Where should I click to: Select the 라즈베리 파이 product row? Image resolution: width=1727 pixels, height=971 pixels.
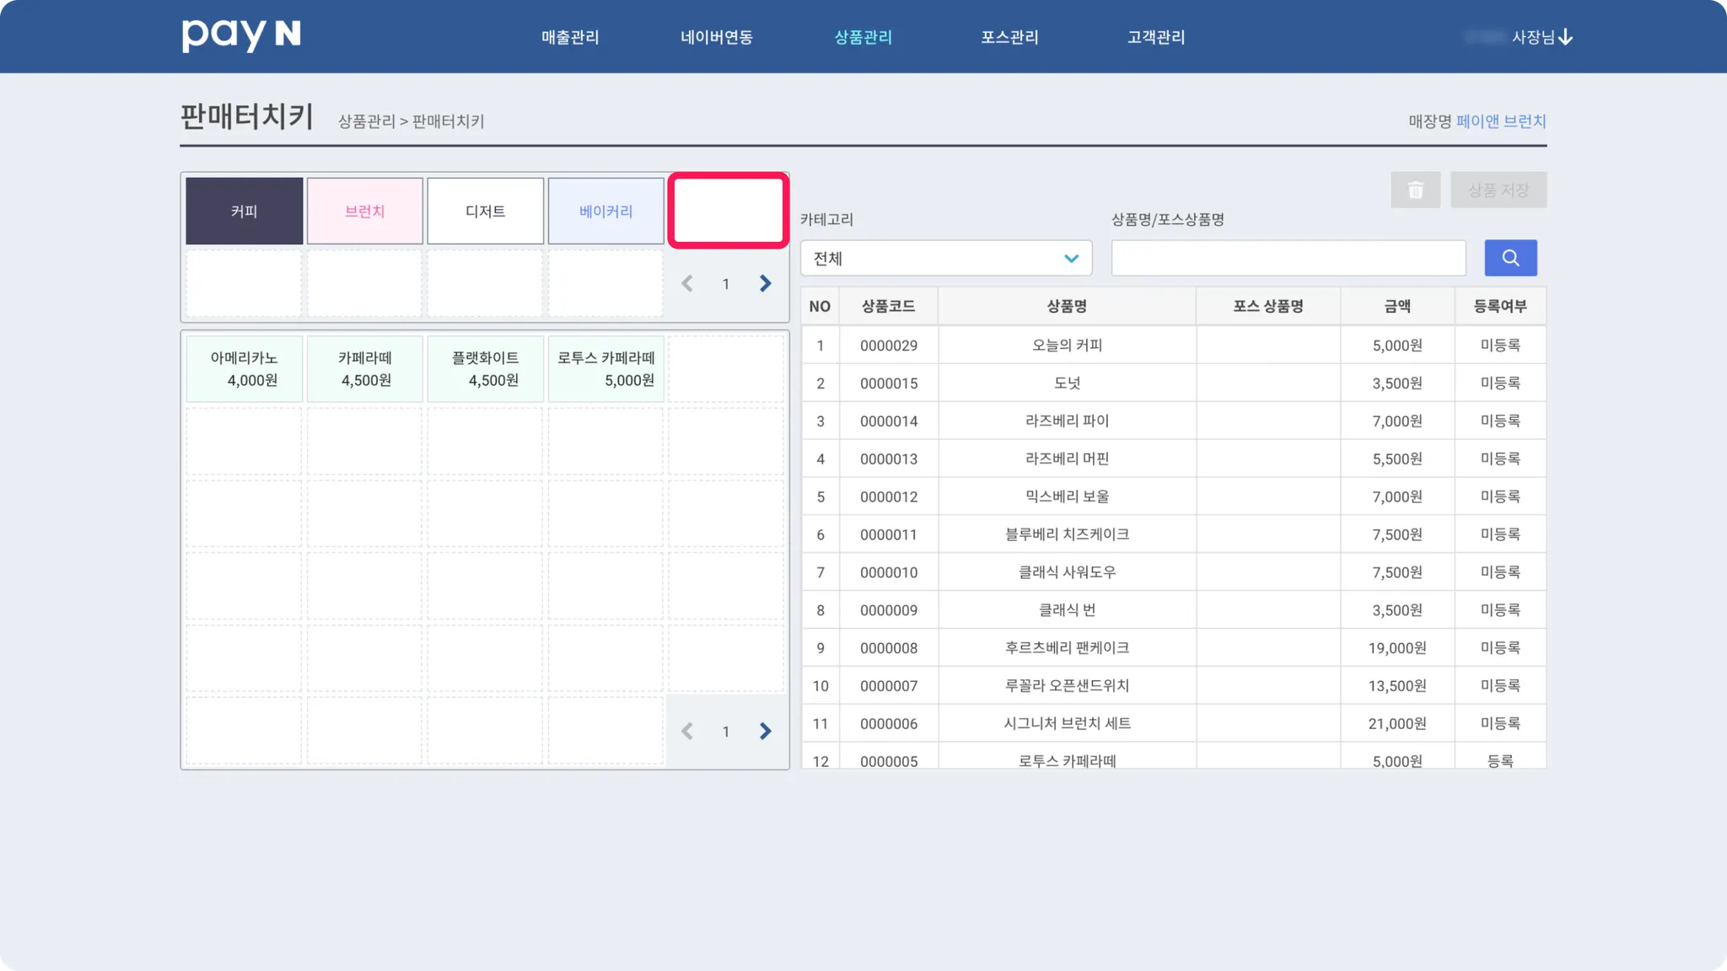[x=1066, y=421]
